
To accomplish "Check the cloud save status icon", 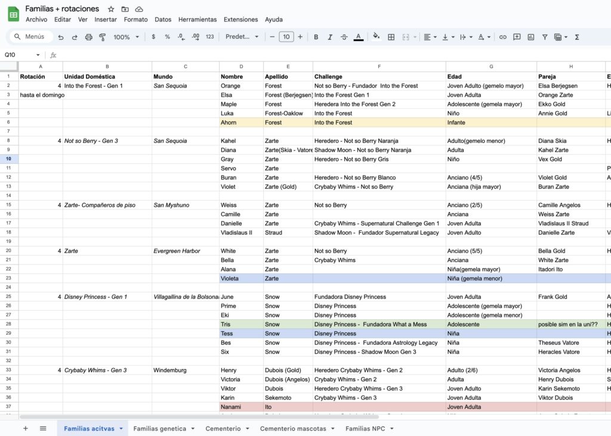I will click(x=139, y=9).
